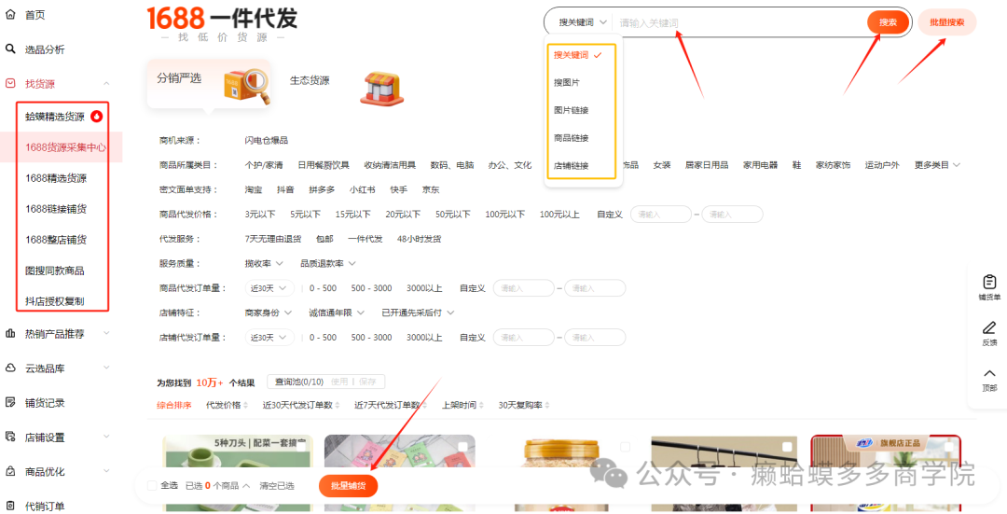
Task: Click the 选品分析 magnifier icon
Action: (10, 49)
